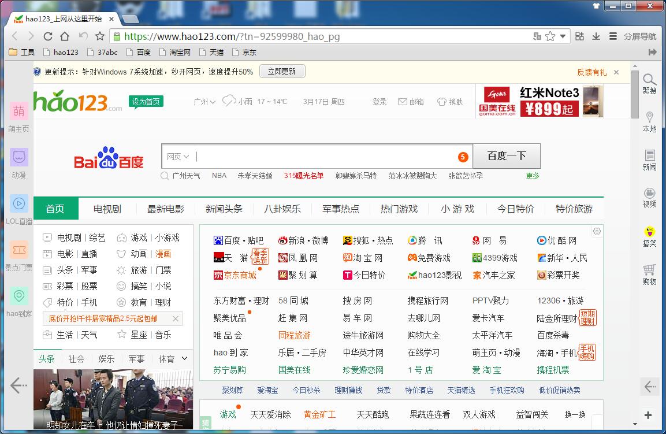Image resolution: width=666 pixels, height=434 pixels.
Task: Expand the address bar favorites dropdown arrow
Action: (x=563, y=36)
